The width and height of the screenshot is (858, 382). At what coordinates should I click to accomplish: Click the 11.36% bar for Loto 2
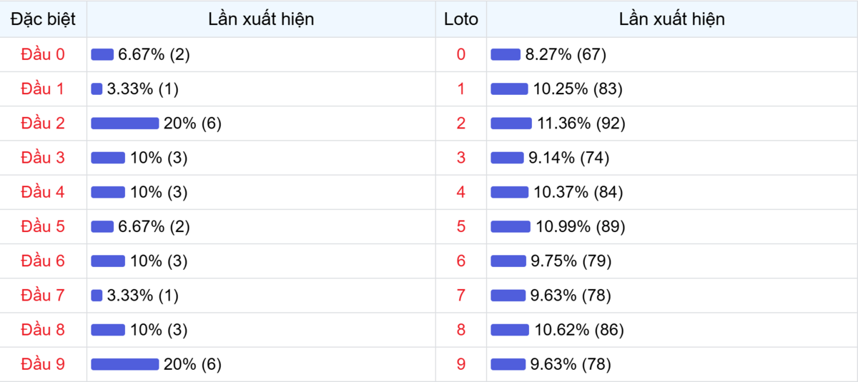(x=511, y=124)
